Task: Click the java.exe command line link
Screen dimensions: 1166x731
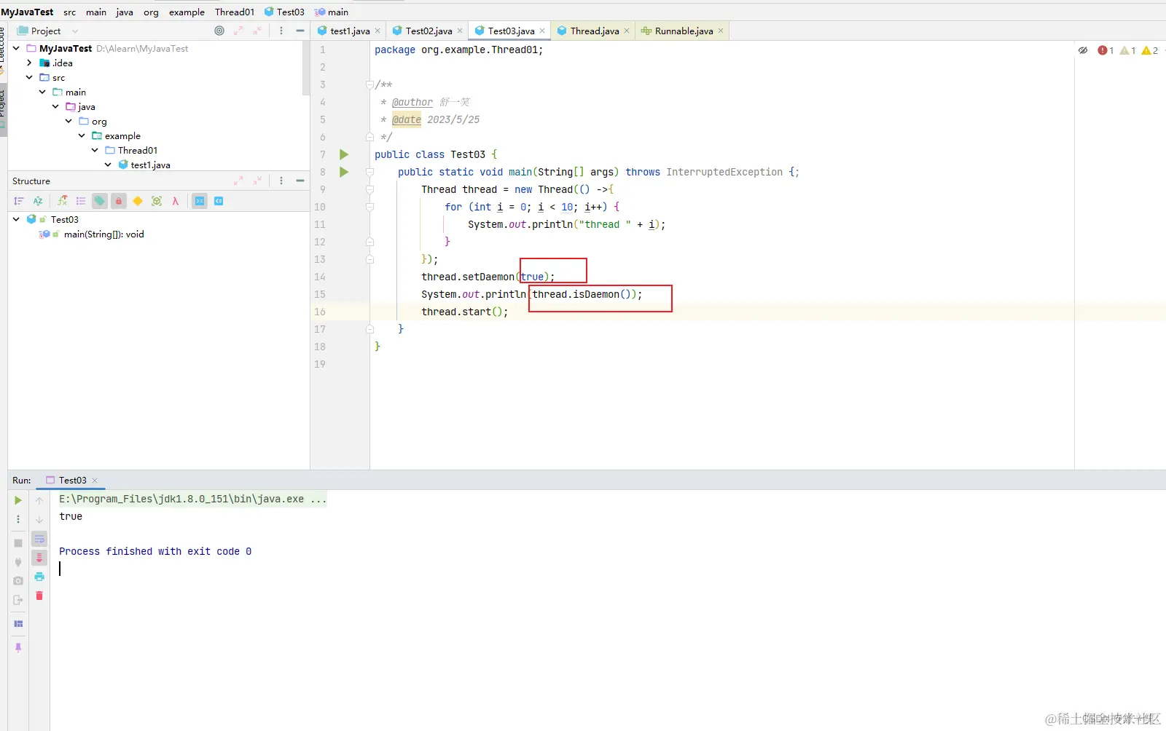Action: click(x=192, y=499)
